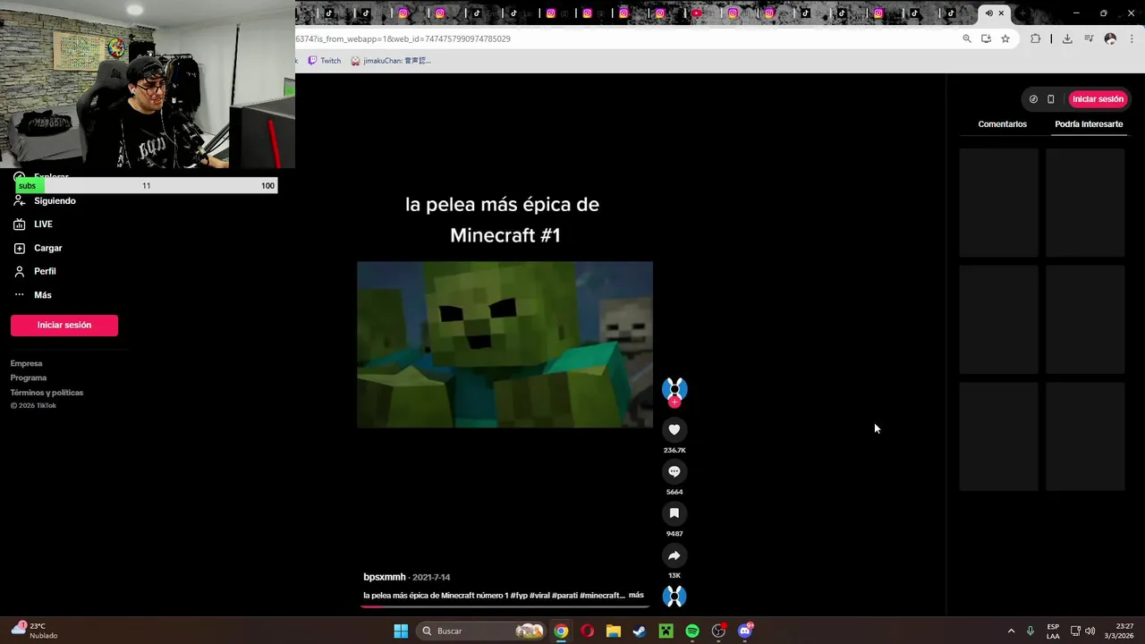Open the bpsxmmh username link
The height and width of the screenshot is (644, 1145).
pos(385,577)
